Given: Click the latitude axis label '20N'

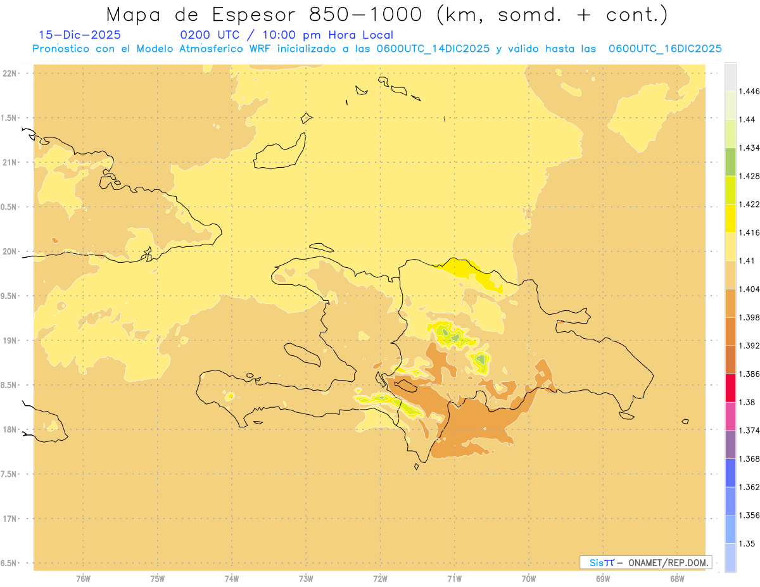Looking at the screenshot, I should [x=9, y=251].
